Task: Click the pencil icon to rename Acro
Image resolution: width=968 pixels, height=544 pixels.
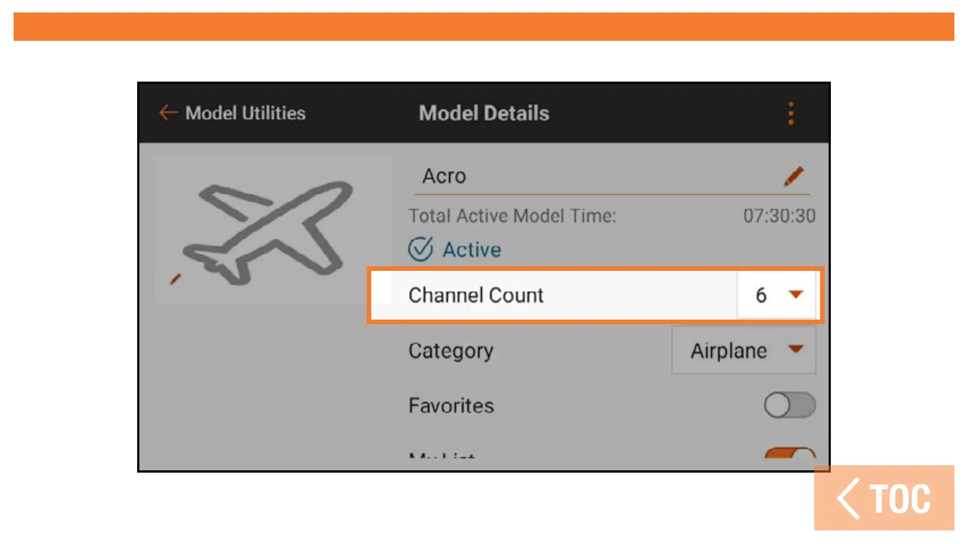Action: (x=793, y=176)
